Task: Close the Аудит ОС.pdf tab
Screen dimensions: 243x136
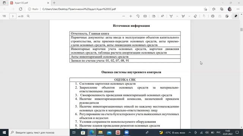Action: coord(48,3)
